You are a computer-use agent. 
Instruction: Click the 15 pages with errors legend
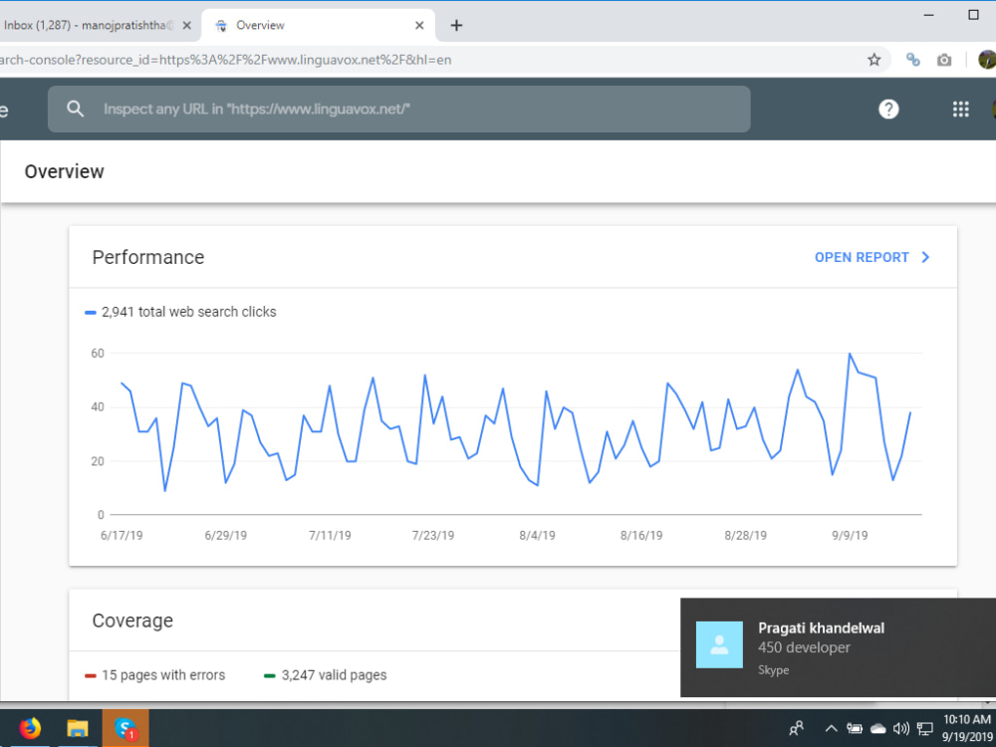(x=155, y=675)
